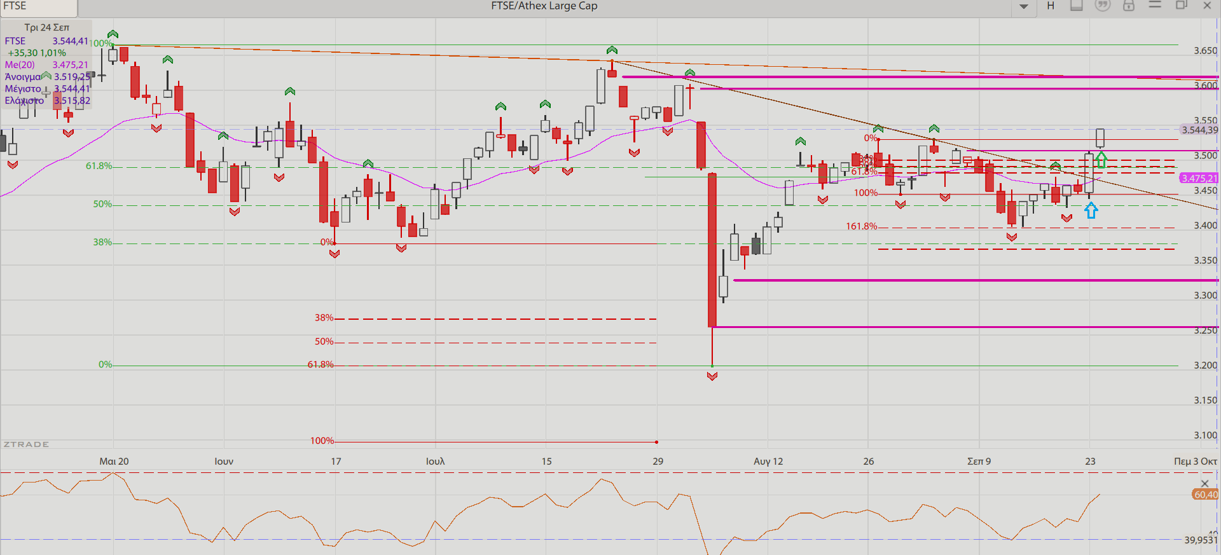Click the Πεμ 3 Οκτ date axis label
The height and width of the screenshot is (555, 1221).
1196,461
